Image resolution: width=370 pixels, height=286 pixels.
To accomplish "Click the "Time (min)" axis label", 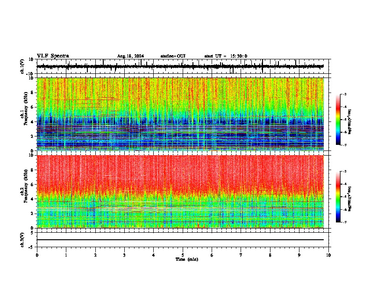I will coord(187,259).
